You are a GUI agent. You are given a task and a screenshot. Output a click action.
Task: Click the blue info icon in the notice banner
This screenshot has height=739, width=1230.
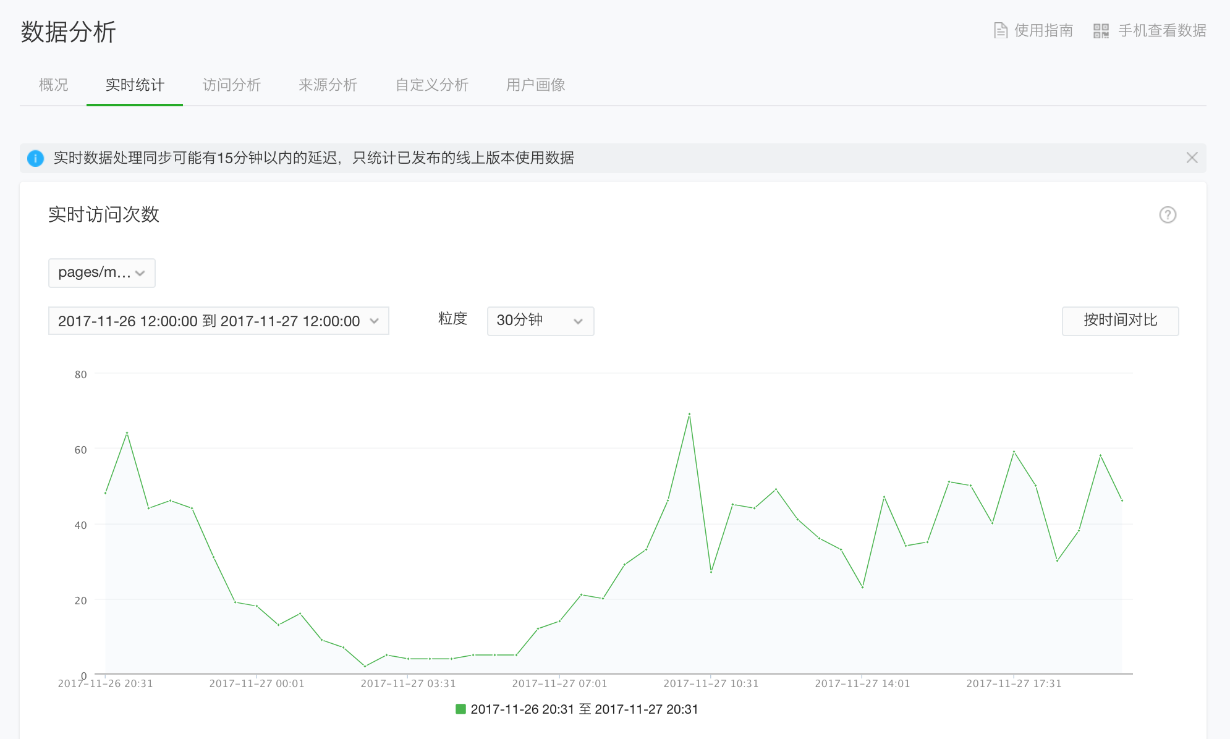[x=35, y=158]
